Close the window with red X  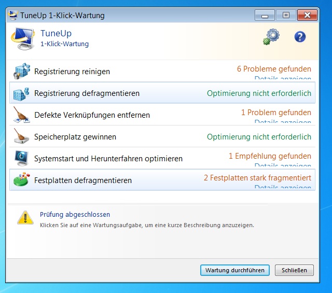[x=307, y=15]
